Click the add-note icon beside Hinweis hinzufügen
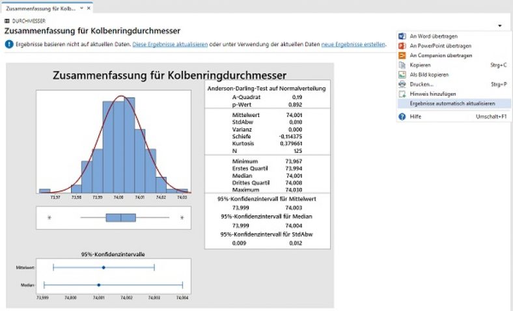 point(402,94)
